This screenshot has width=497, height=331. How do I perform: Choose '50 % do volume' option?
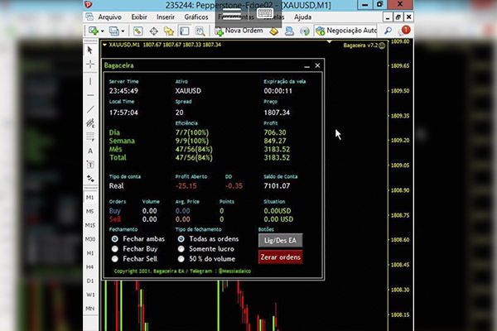point(181,258)
